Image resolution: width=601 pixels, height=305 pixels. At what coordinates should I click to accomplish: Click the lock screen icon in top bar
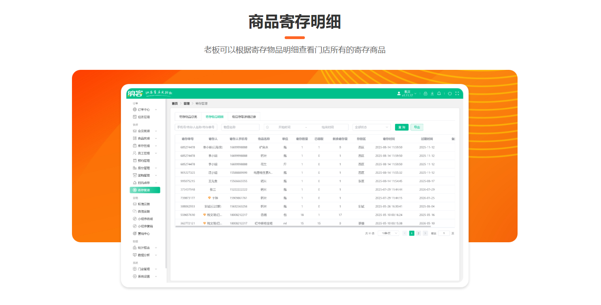(425, 94)
